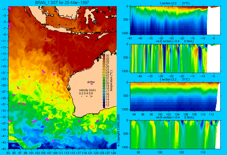Screen dimensions: 227x155
Task: Click the dark blue bottom of temperature colorbar
Action: (104, 106)
